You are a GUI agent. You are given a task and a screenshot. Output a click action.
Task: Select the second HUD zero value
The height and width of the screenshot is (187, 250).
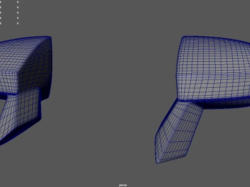pos(18,7)
